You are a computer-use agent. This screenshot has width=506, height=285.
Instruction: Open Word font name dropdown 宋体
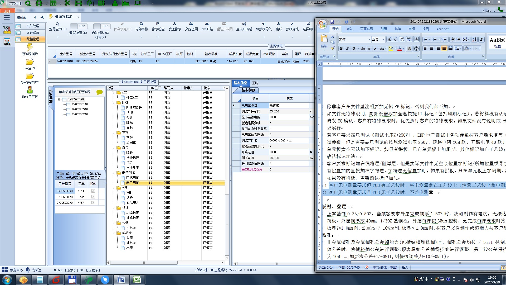click(x=369, y=40)
